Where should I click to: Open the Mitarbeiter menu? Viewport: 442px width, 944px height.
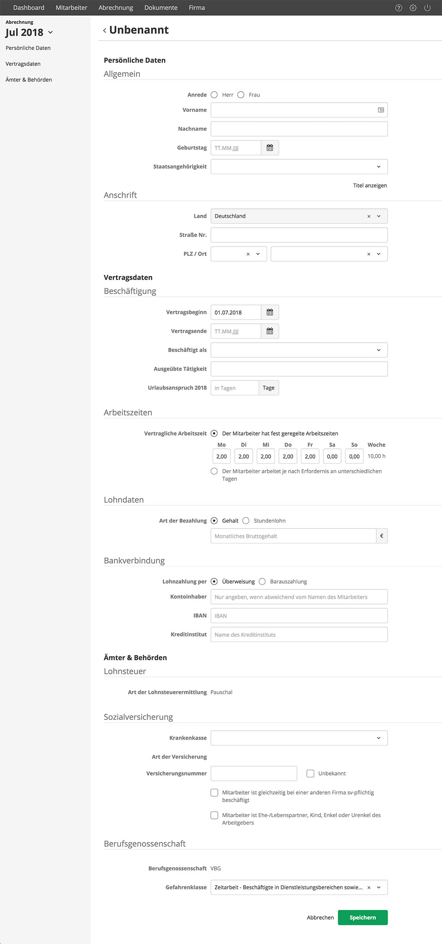72,8
